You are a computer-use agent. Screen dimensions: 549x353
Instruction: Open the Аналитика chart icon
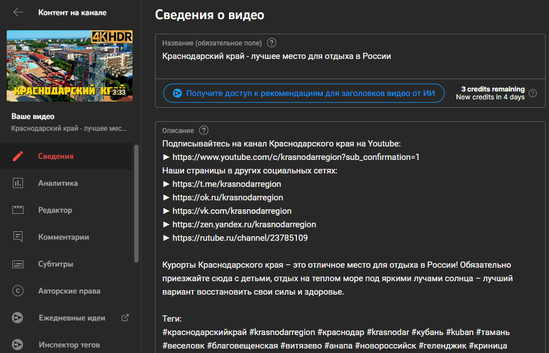tap(18, 183)
